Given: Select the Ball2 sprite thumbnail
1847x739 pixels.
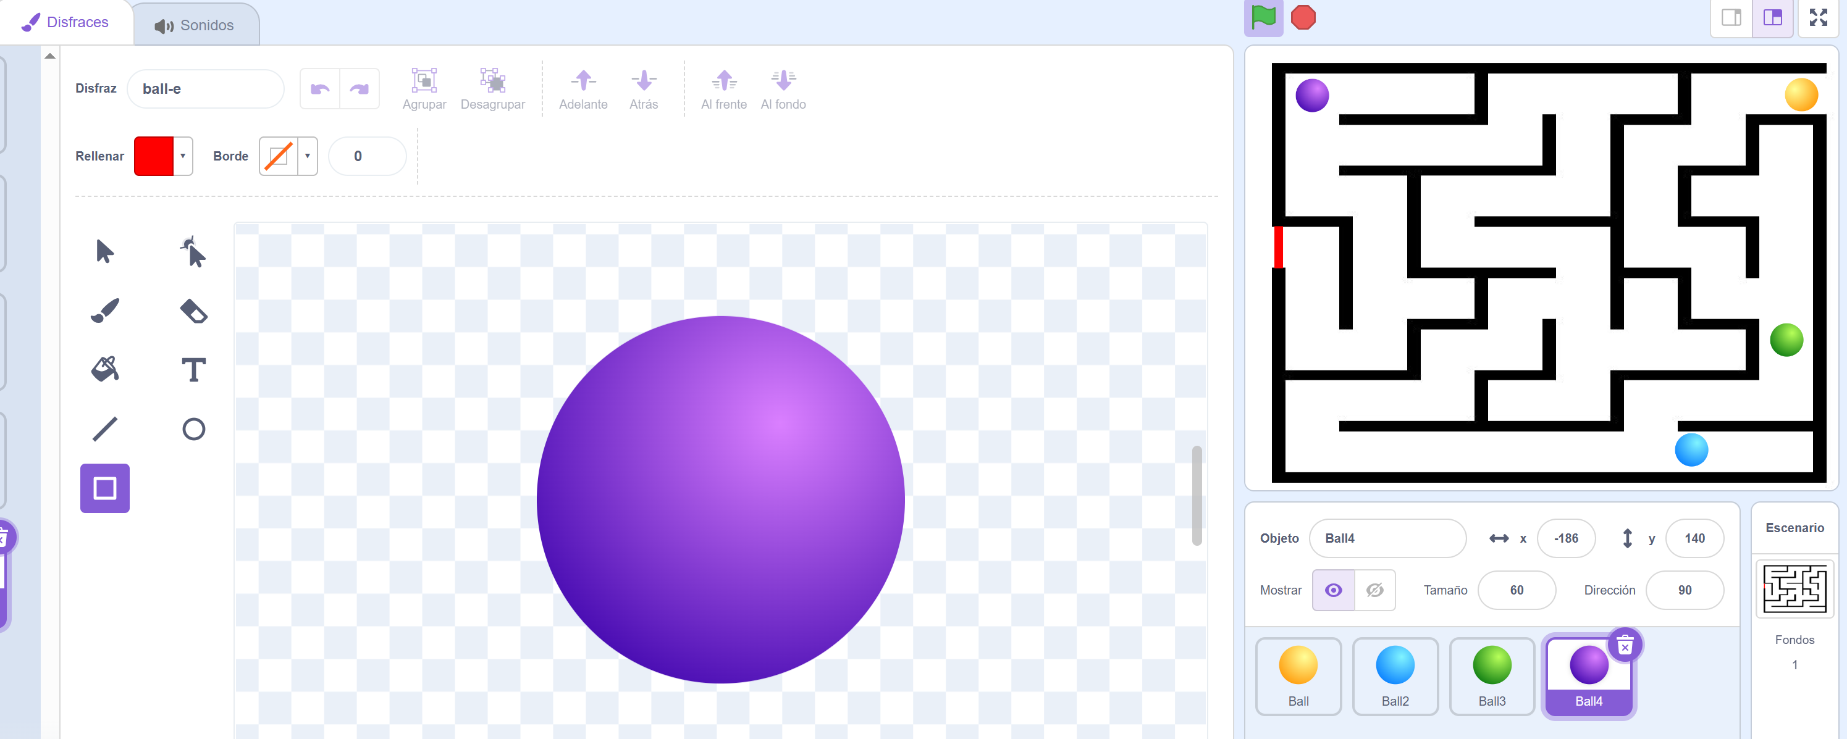Looking at the screenshot, I should [x=1395, y=676].
